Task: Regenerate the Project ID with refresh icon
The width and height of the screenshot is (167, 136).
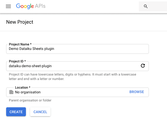Action: [143, 66]
